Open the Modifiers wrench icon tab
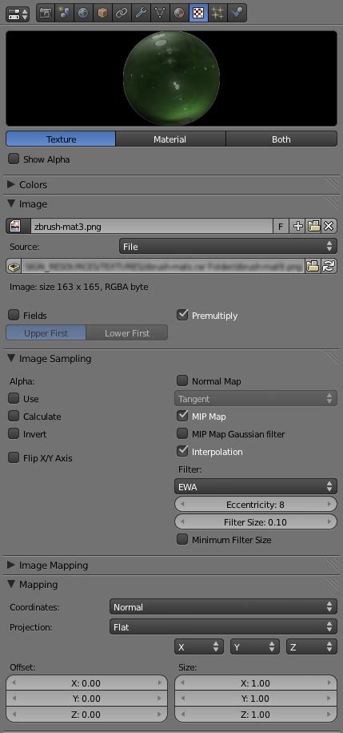This screenshot has height=733, width=343. tap(141, 13)
